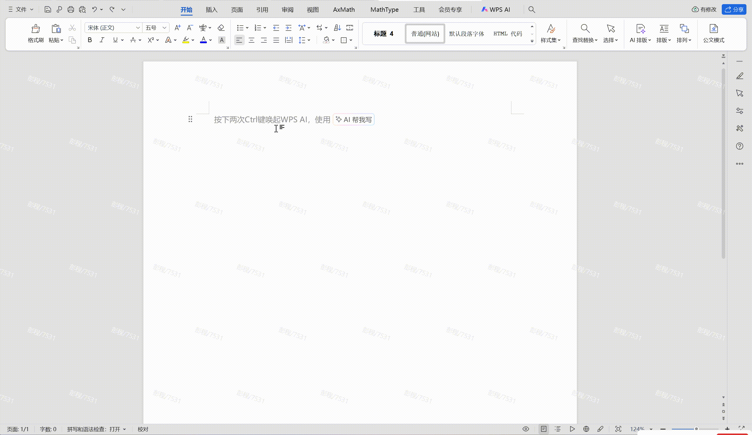
Task: Open the font name dropdown
Action: (138, 28)
